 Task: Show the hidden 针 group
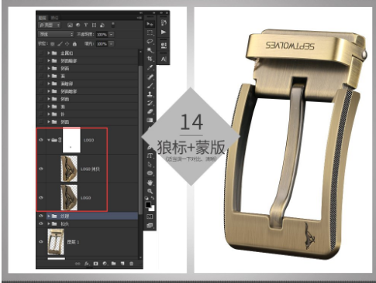tap(41, 114)
